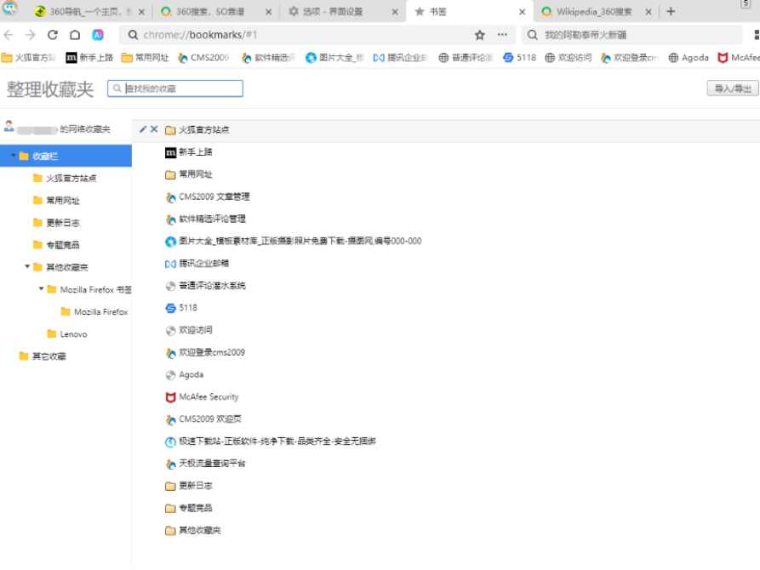Image resolution: width=760 pixels, height=570 pixels.
Task: Open 图片大全 bookmark in bookmarks bar
Action: [334, 58]
